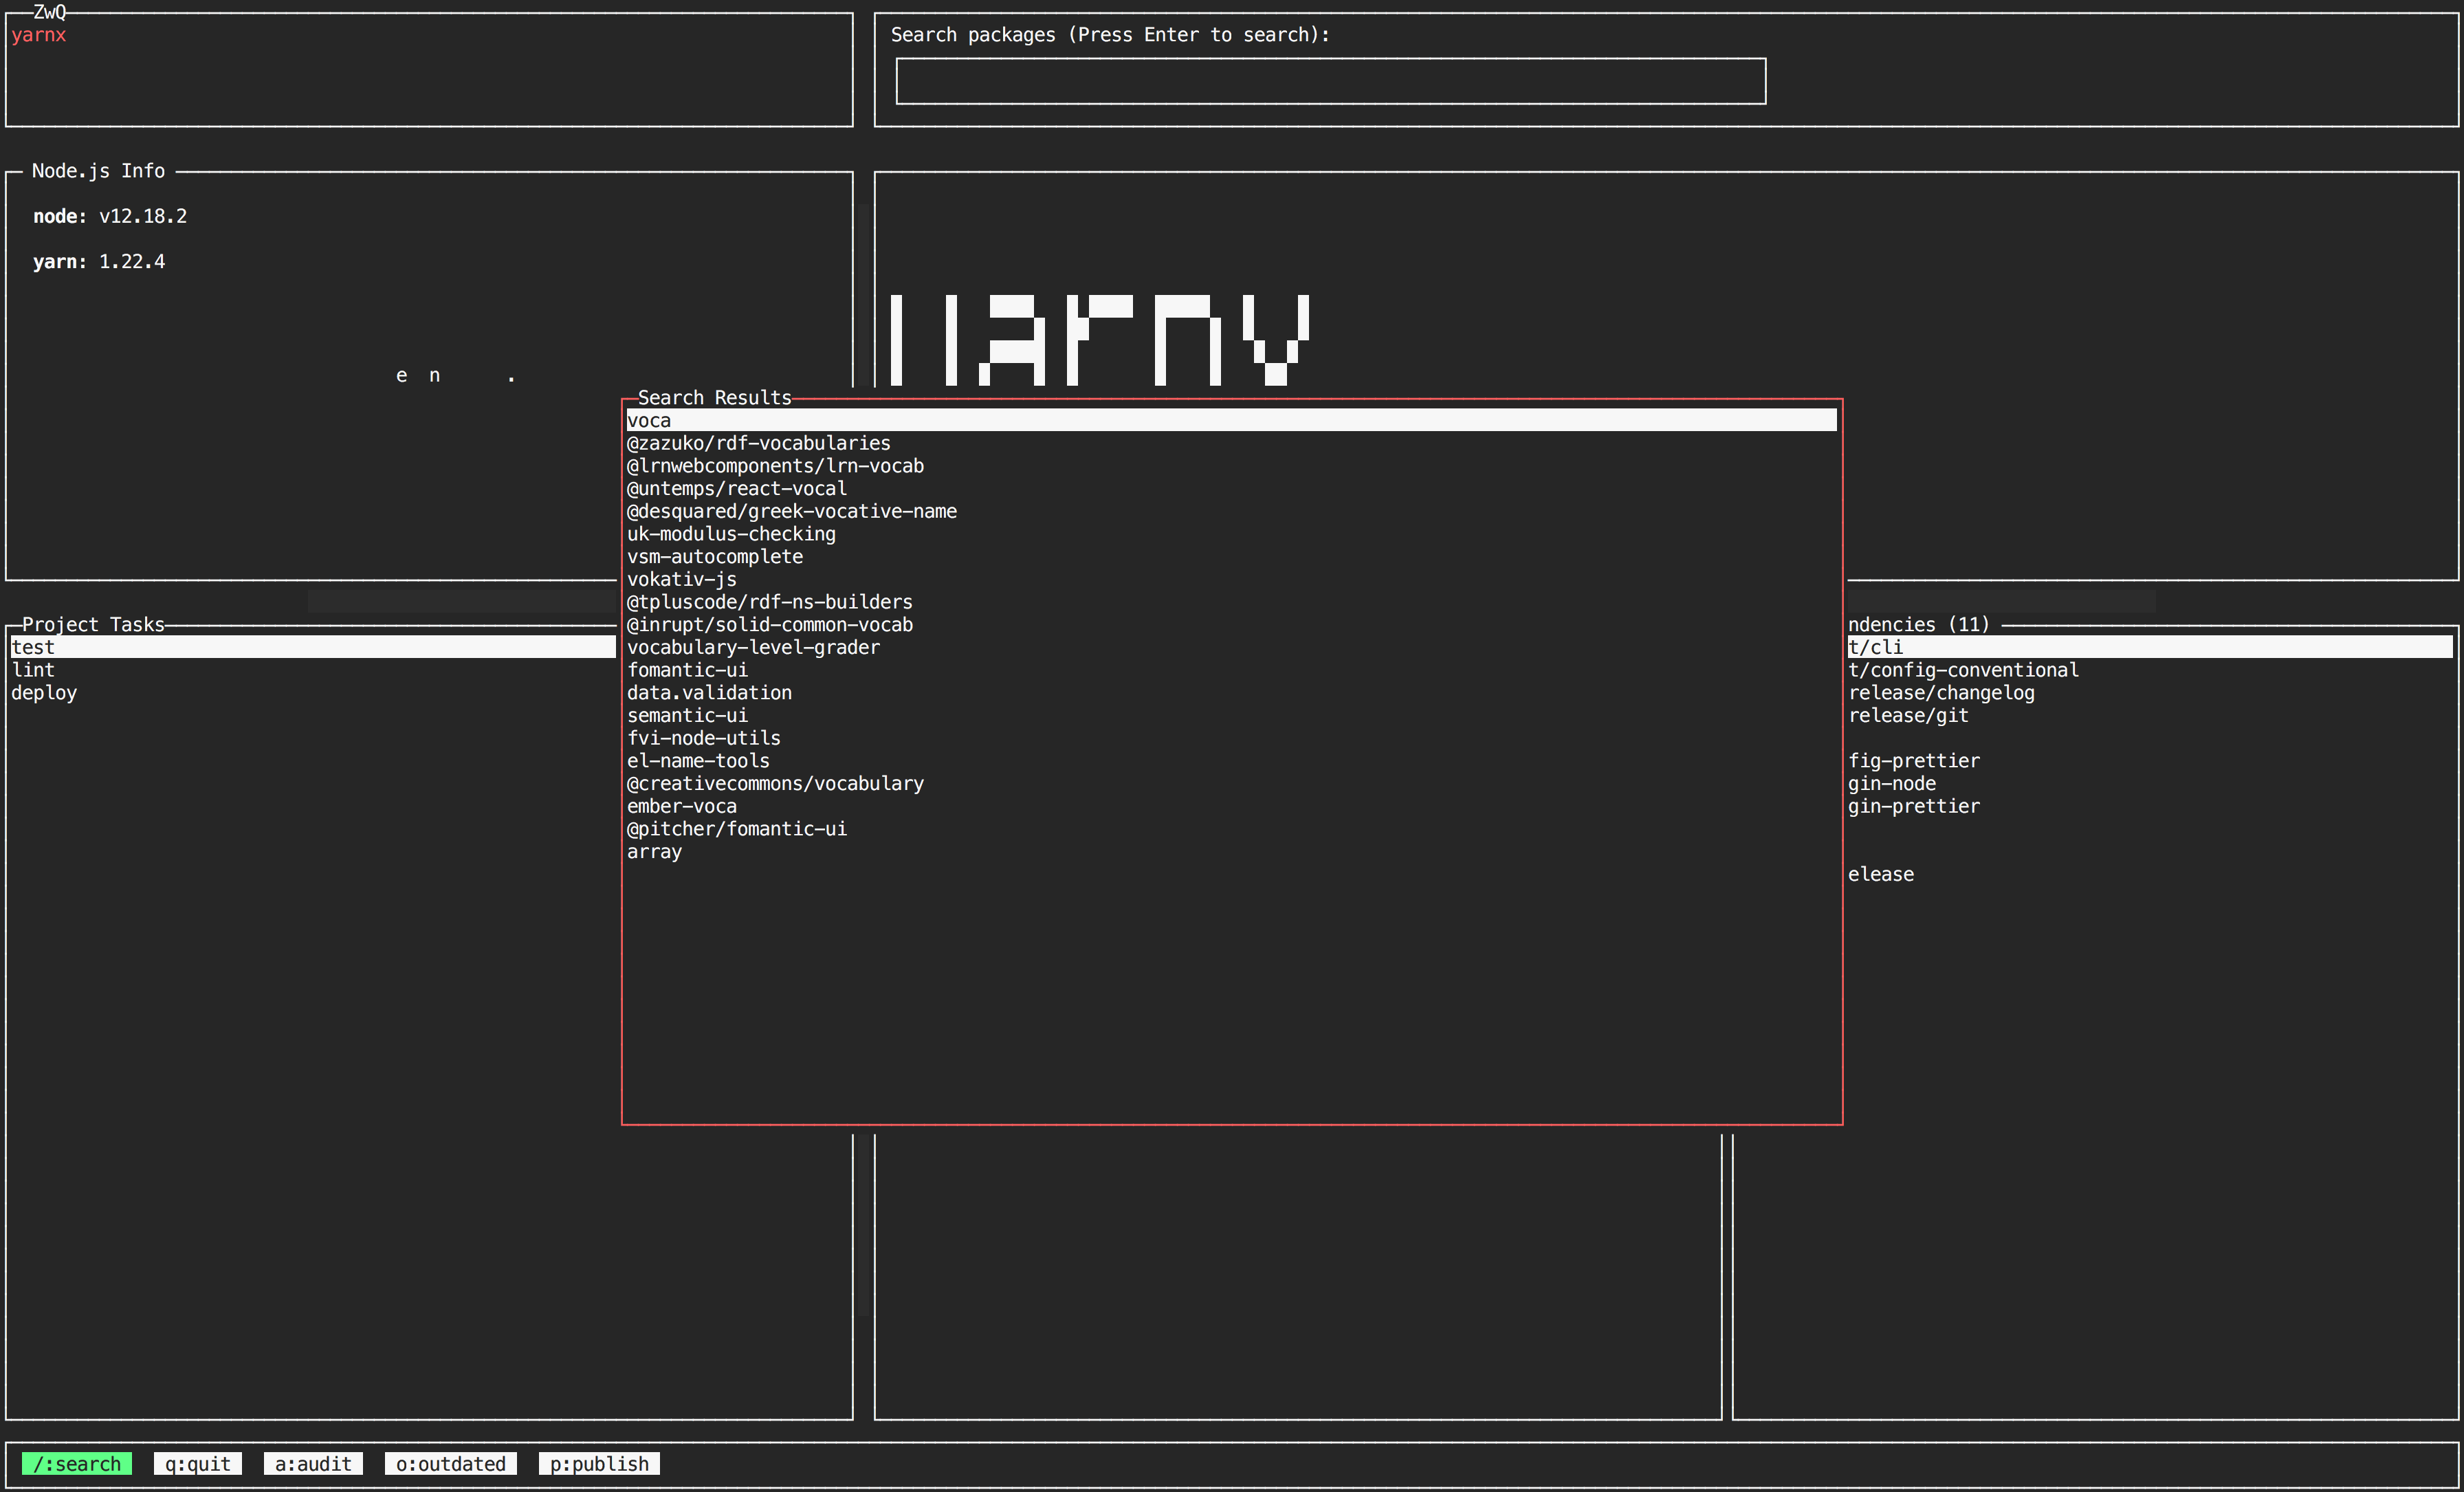Viewport: 2464px width, 1492px height.
Task: Choose @zazuko/rdf-vocabularies from results
Action: point(758,443)
